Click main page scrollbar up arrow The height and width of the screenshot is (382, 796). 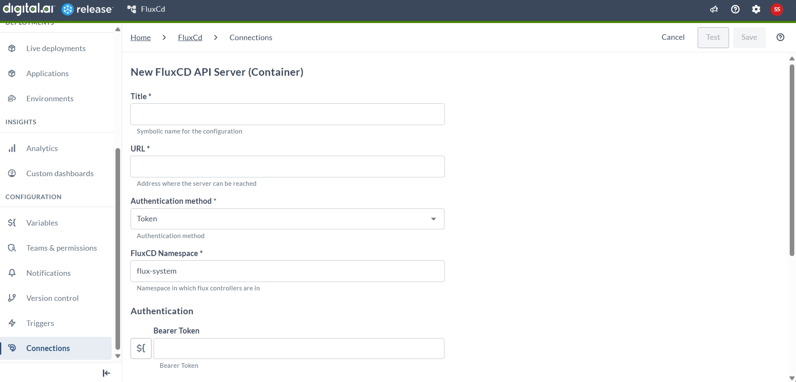pos(792,59)
